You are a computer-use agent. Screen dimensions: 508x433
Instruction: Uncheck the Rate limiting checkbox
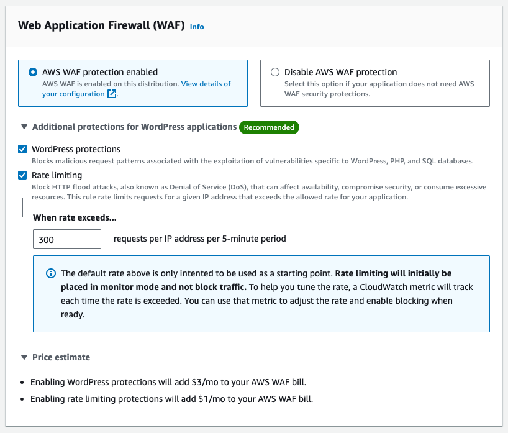tap(22, 175)
